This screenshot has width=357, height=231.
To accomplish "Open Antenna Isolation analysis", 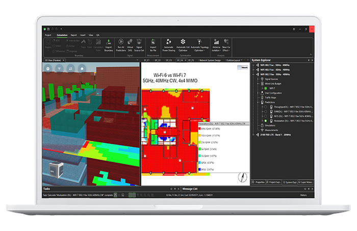I will click(x=216, y=45).
